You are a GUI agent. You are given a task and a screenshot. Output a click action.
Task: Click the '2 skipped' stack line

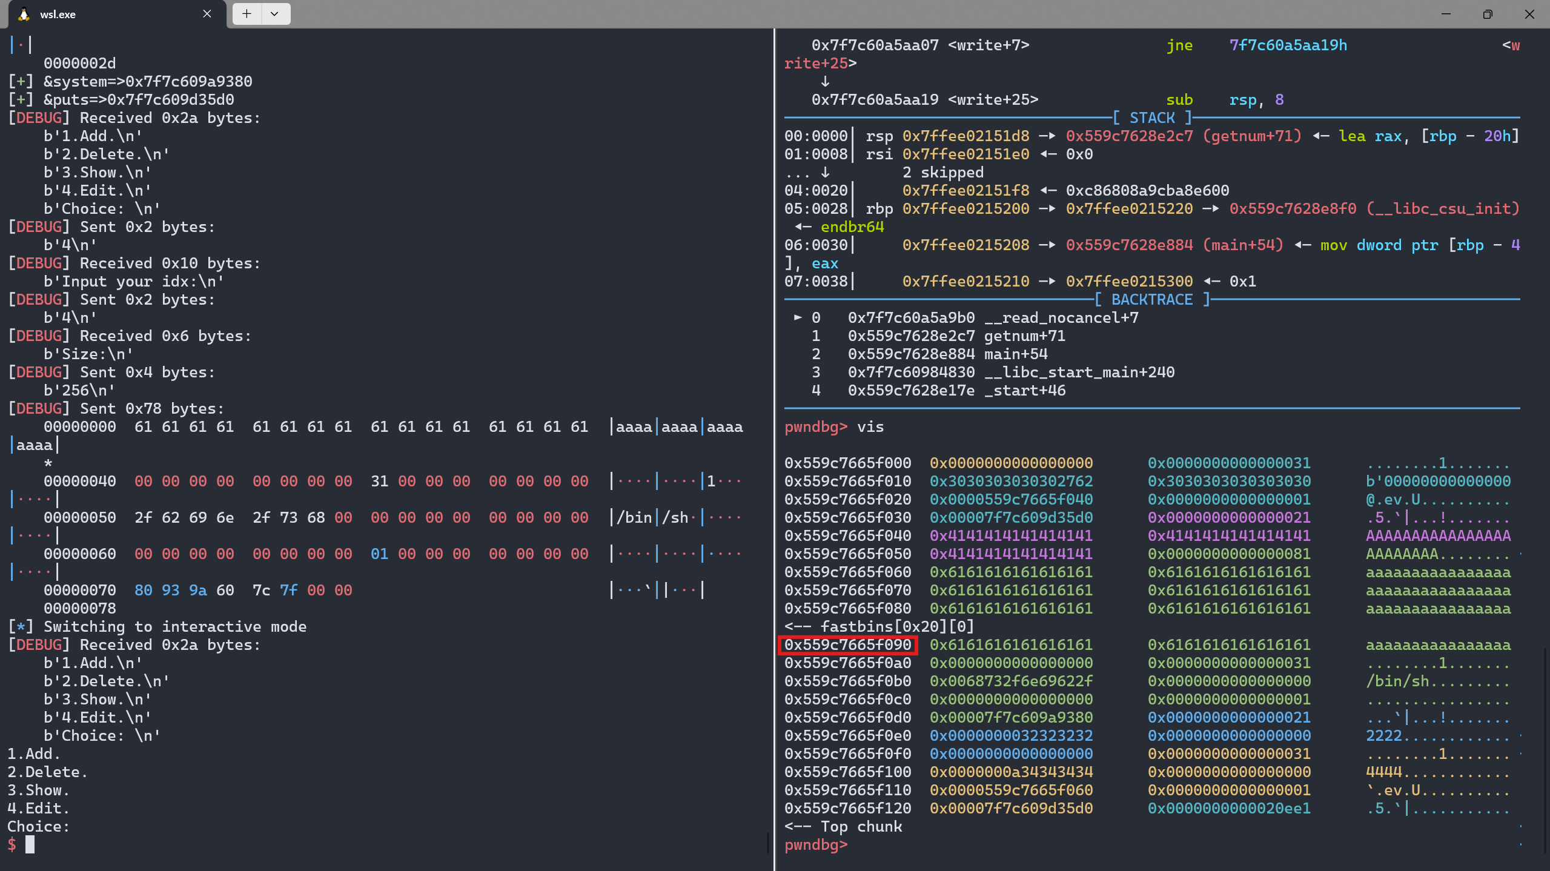[943, 172]
